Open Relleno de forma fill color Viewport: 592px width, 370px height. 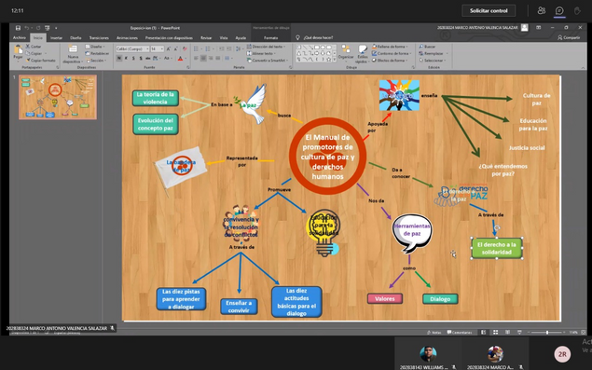391,47
